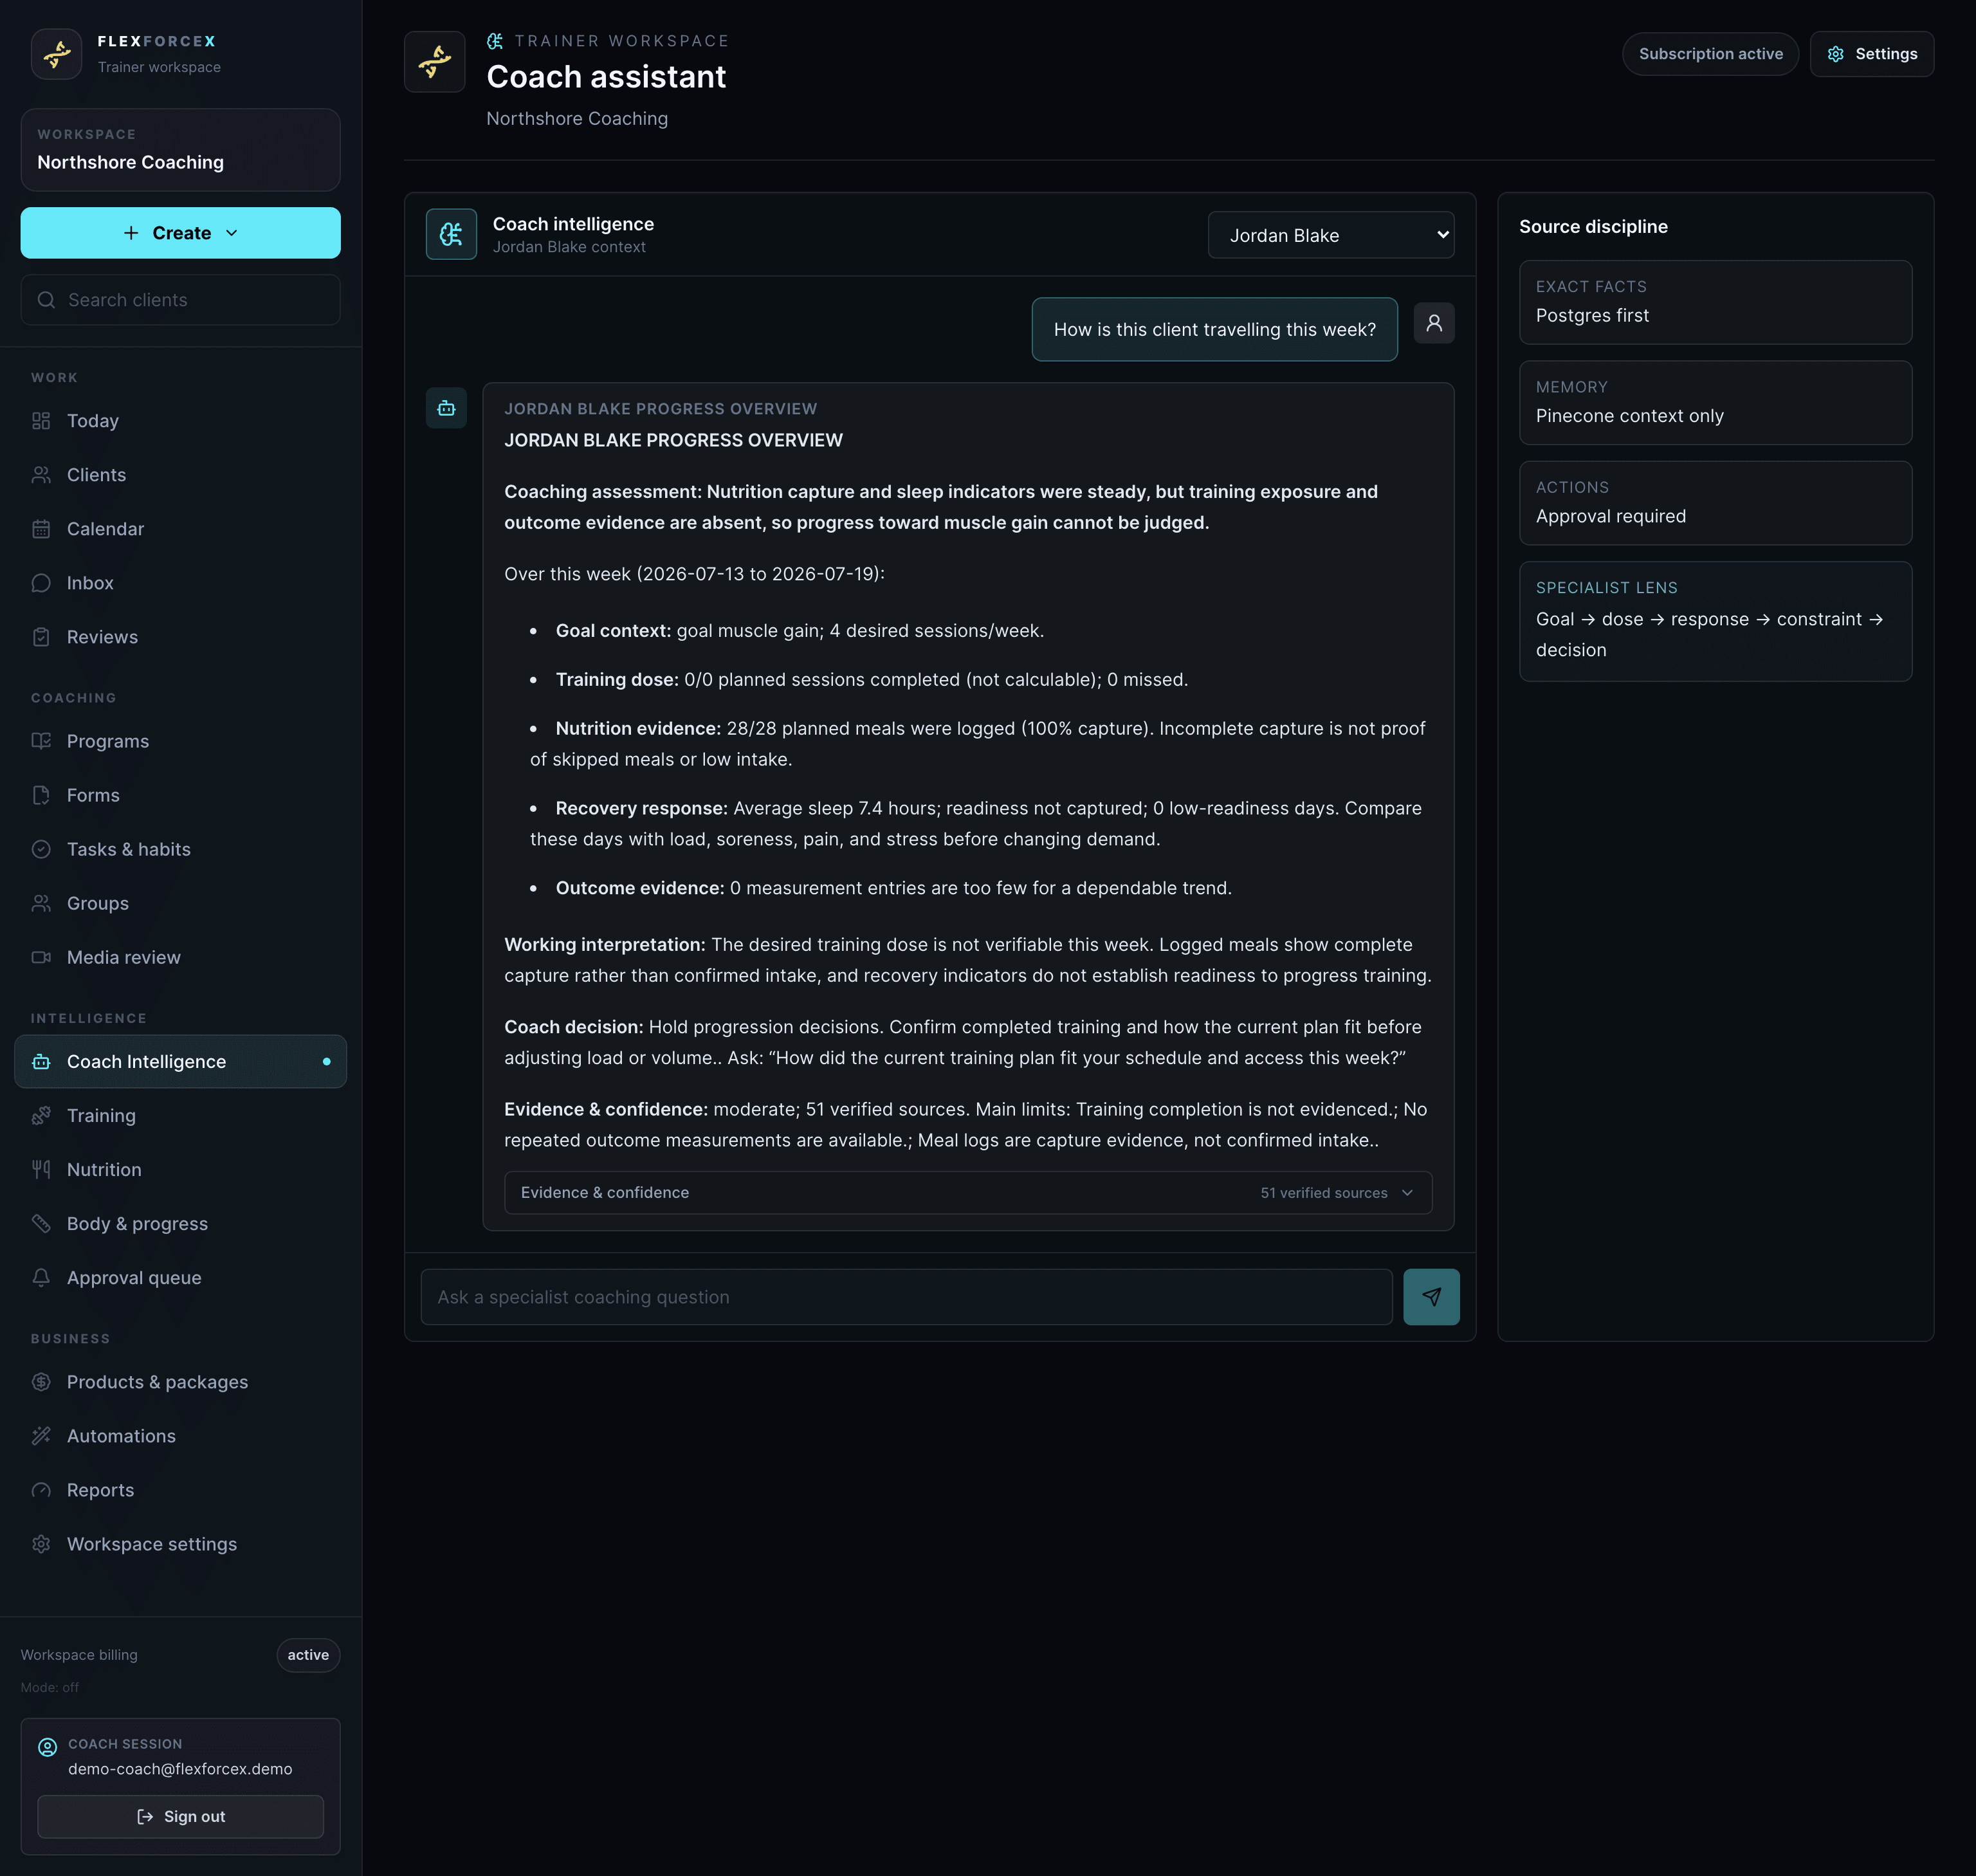1976x1876 pixels.
Task: Open the Jordan Blake client dropdown
Action: coord(1330,235)
